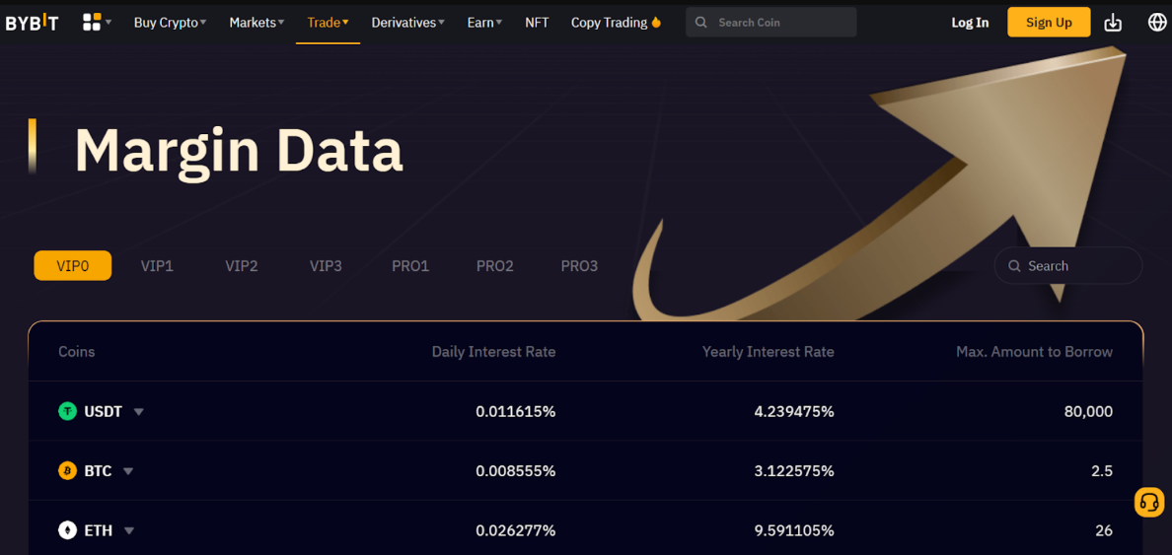The width and height of the screenshot is (1172, 555).
Task: Expand the BTC row details arrow
Action: coord(128,472)
